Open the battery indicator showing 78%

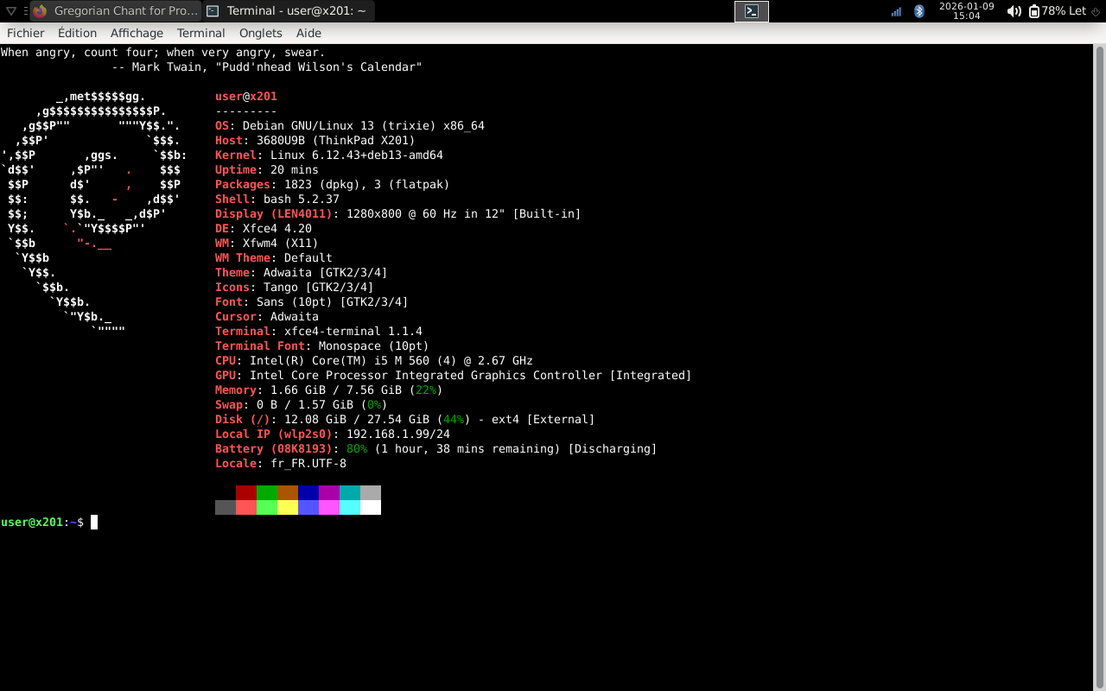tap(1058, 11)
